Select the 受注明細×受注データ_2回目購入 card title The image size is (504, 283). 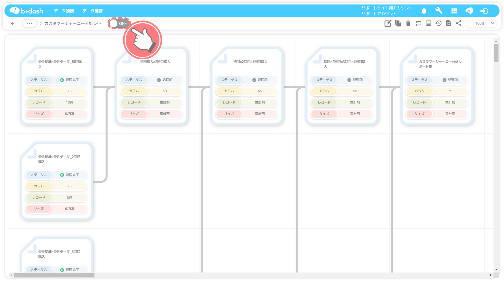click(59, 159)
